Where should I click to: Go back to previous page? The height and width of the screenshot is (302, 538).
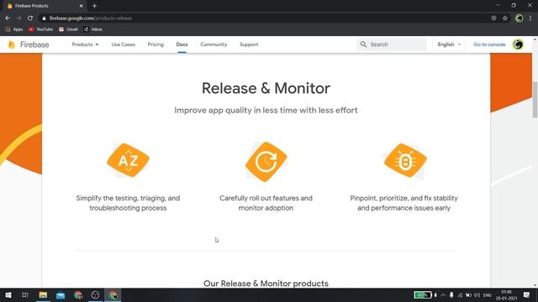tap(8, 18)
